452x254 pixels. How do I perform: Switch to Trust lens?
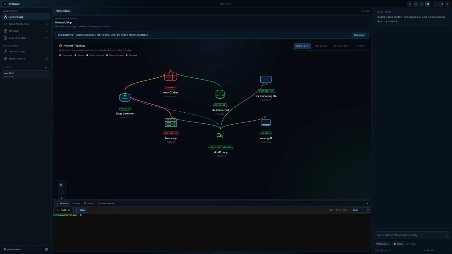coord(360,46)
